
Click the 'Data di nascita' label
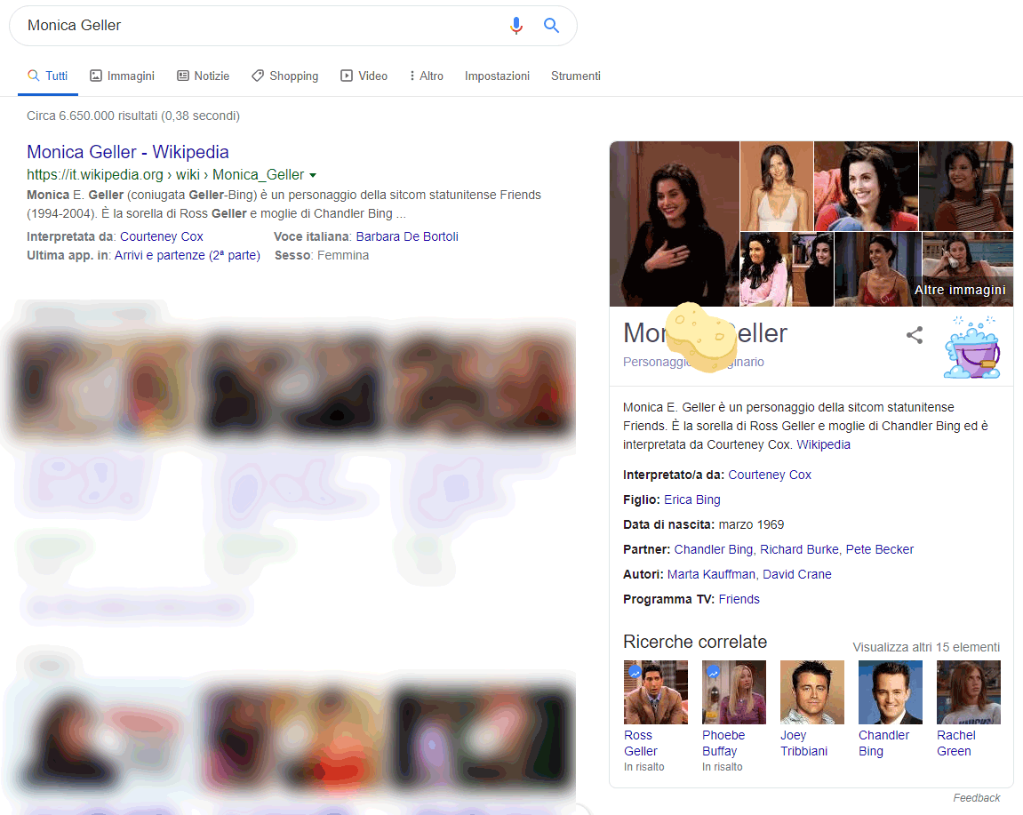[668, 524]
